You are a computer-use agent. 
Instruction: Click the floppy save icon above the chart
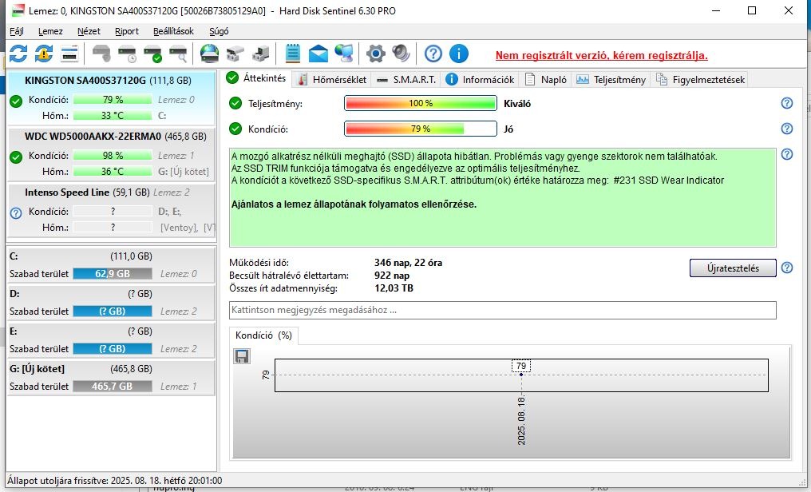click(242, 356)
